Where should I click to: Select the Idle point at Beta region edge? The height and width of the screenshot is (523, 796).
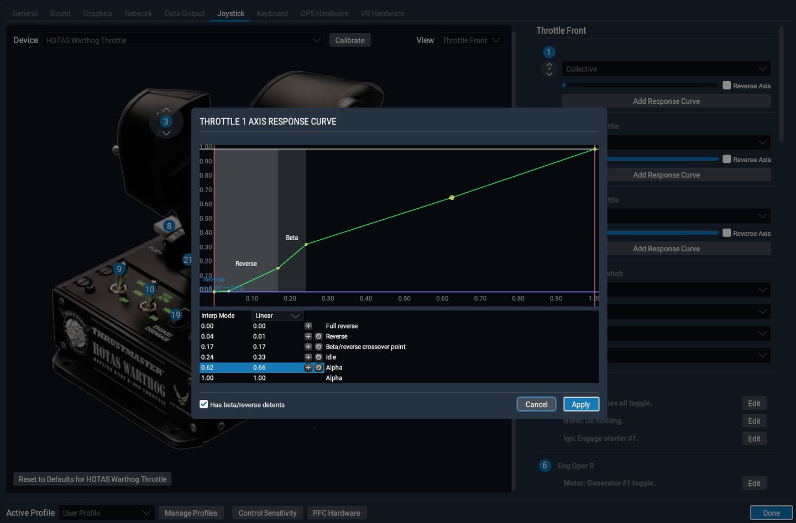(x=306, y=244)
